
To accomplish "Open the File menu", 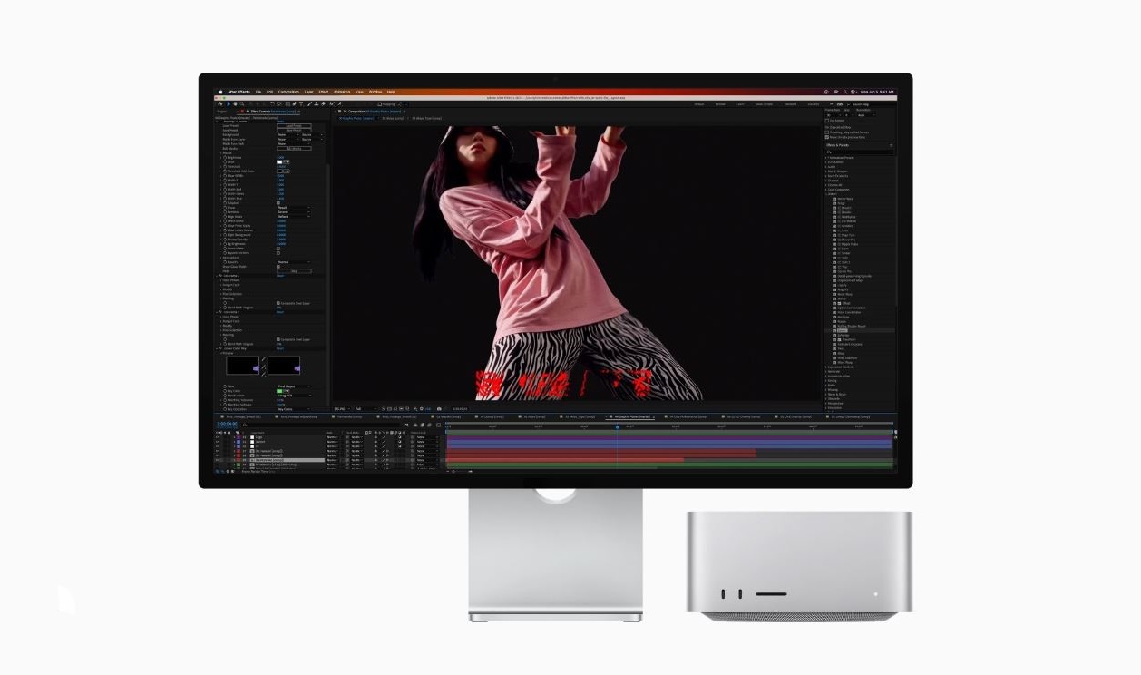I will 258,92.
